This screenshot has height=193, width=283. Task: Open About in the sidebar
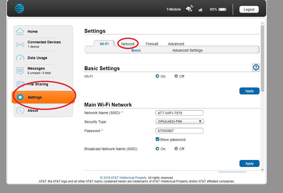[x=43, y=110]
